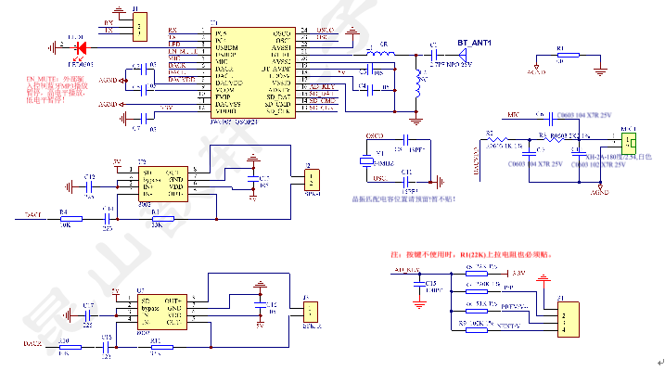Select the R1 resistor symbol
This screenshot has width=665, height=371.
pos(560,57)
